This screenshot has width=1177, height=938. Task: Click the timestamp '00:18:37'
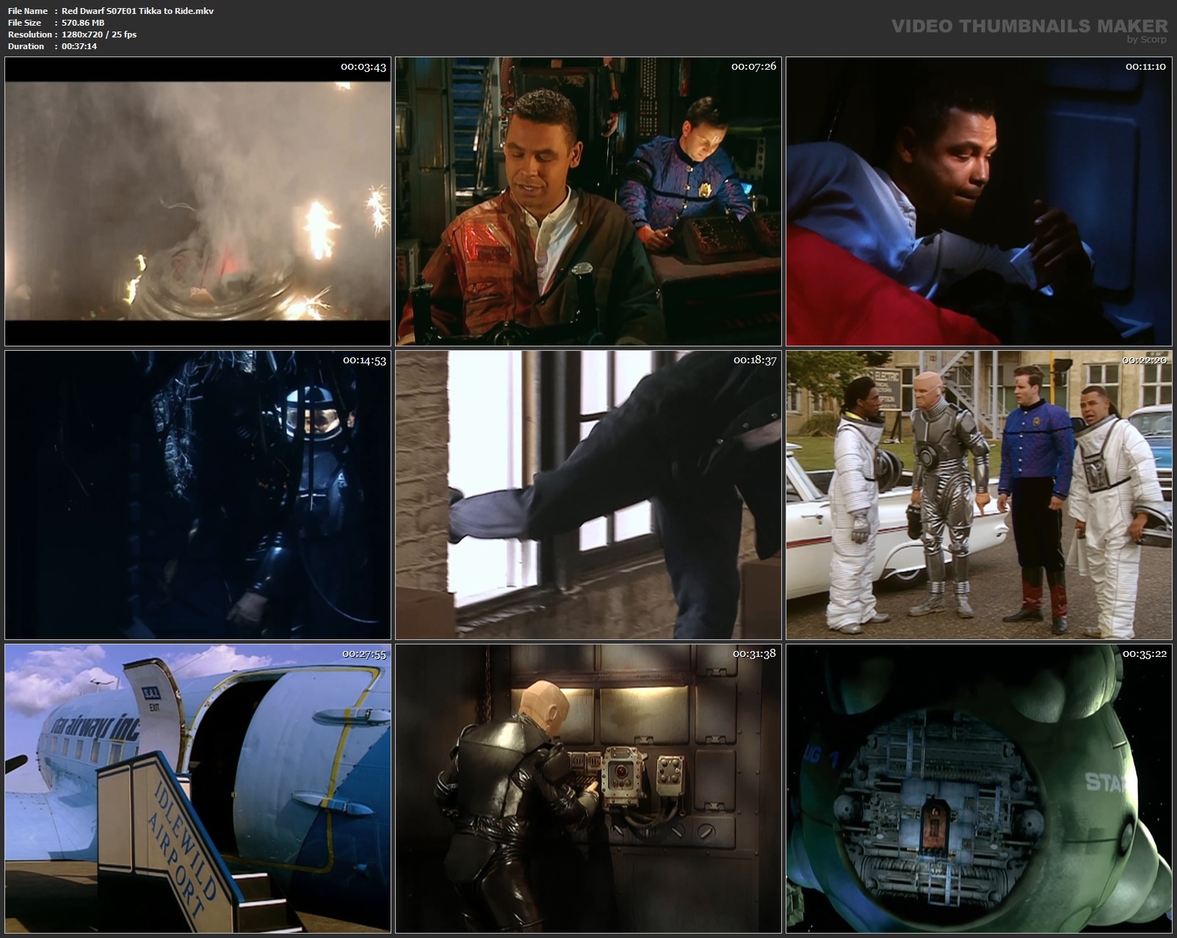tap(754, 360)
